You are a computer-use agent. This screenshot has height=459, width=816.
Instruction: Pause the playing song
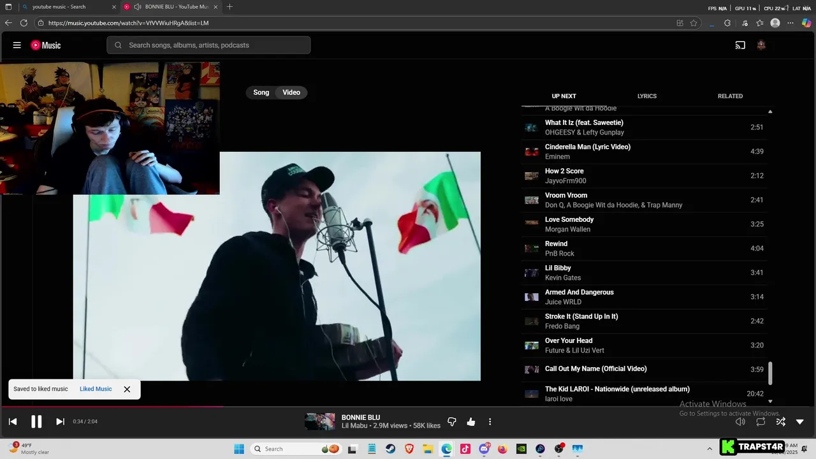tap(36, 421)
